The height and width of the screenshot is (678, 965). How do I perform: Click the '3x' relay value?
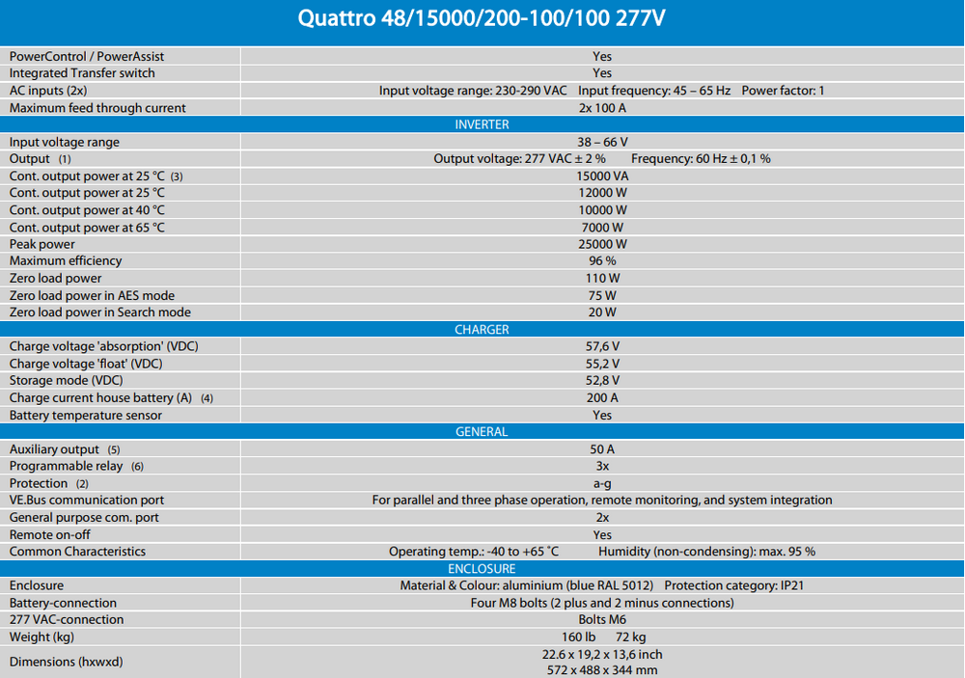point(602,466)
